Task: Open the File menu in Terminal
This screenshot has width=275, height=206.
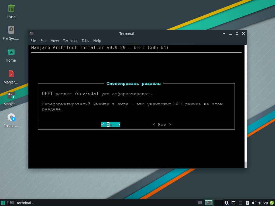Action: click(33, 41)
